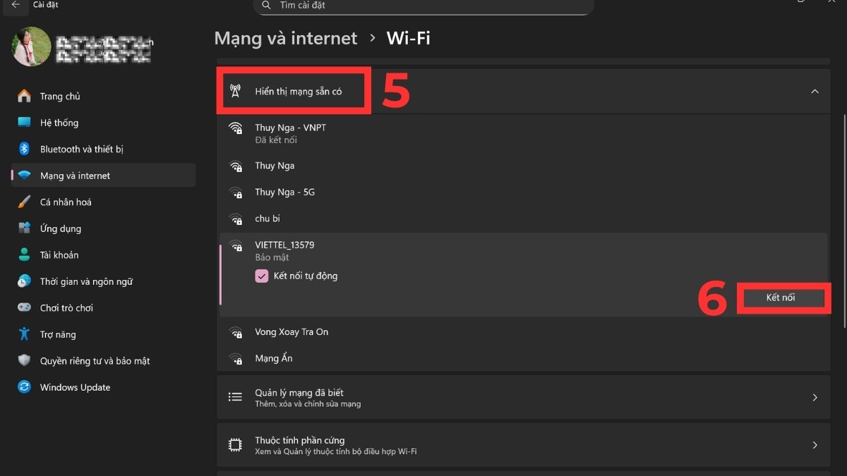Click the search magnifier icon
Screen dimensions: 847x476
click(x=265, y=5)
